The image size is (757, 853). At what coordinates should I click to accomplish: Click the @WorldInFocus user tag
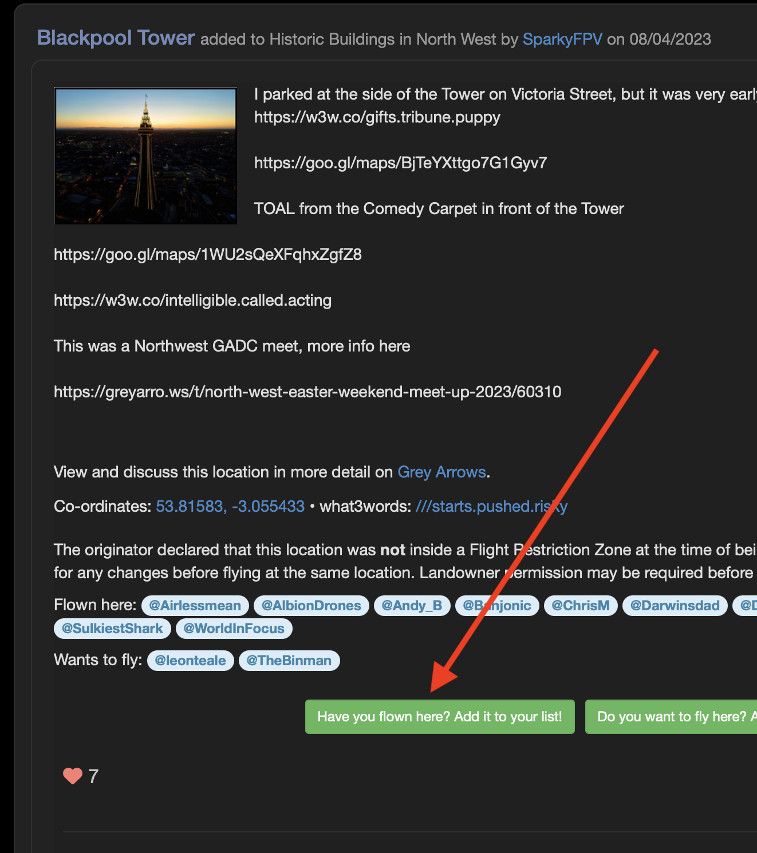pos(234,628)
